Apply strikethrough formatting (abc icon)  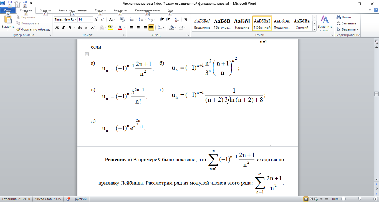(80, 27)
